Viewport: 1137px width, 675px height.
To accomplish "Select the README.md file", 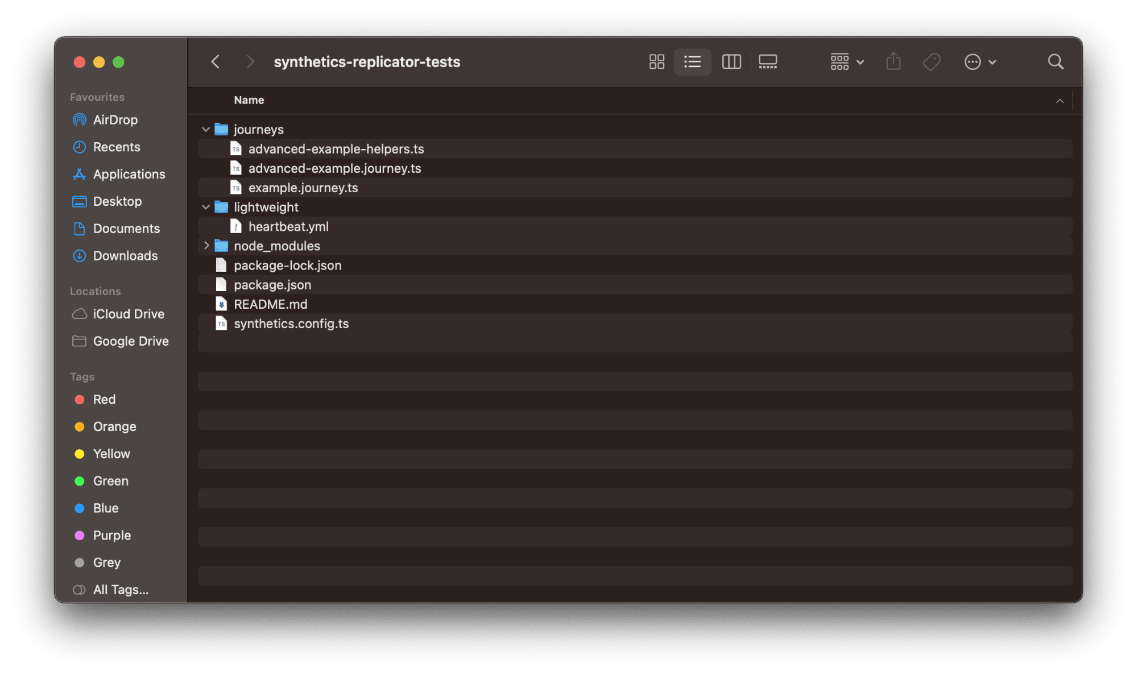I will coord(270,304).
